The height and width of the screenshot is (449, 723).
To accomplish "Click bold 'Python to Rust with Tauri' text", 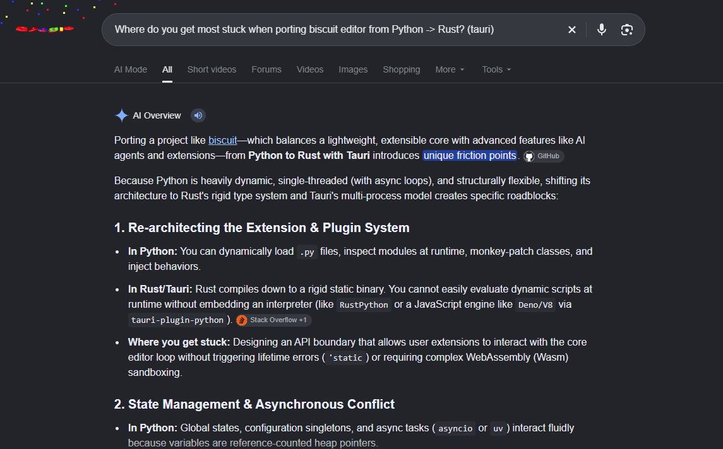I will 309,156.
